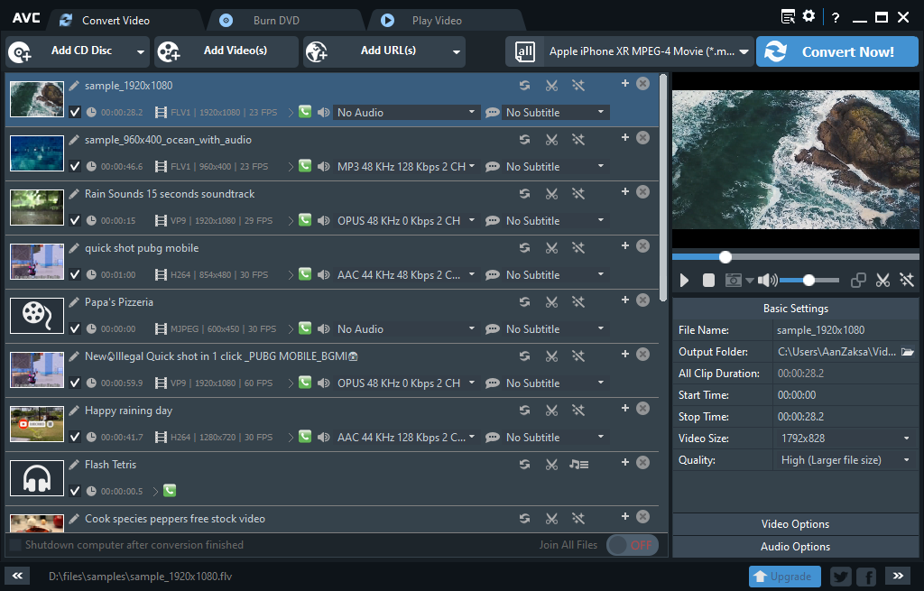Viewport: 924px width, 591px height.
Task: Open the snapshot options dropdown arrow
Action: point(750,281)
